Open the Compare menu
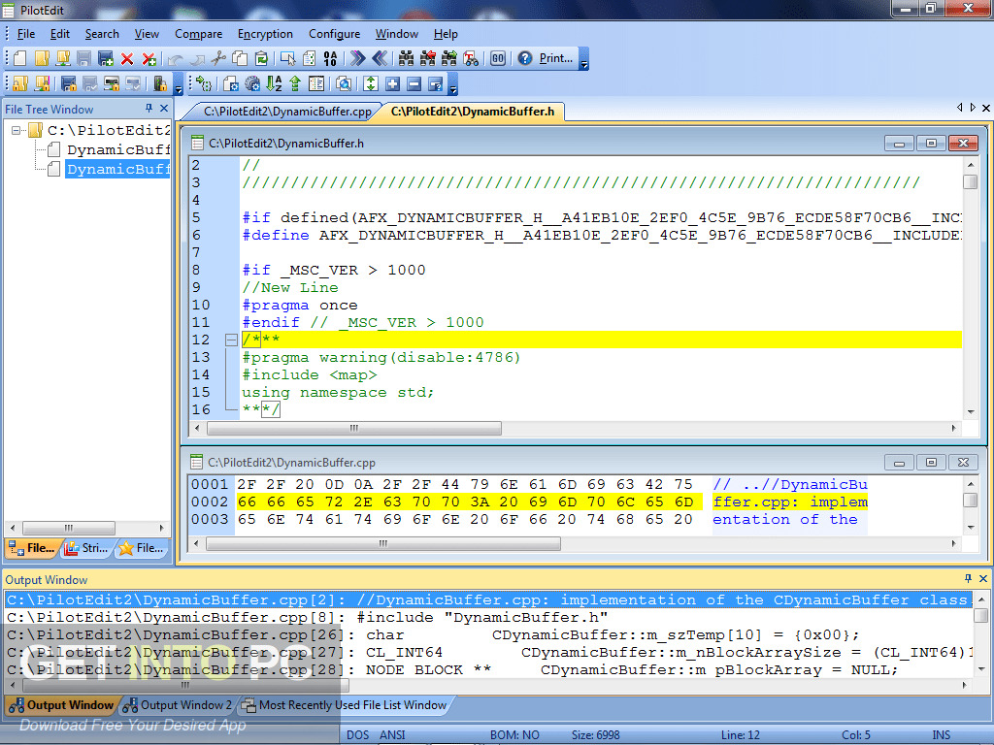Viewport: 994px width, 745px height. click(198, 34)
